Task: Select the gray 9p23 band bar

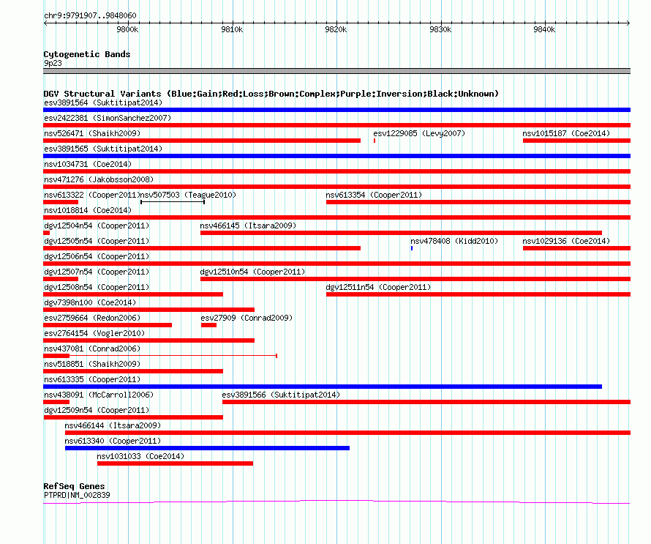Action: point(336,71)
